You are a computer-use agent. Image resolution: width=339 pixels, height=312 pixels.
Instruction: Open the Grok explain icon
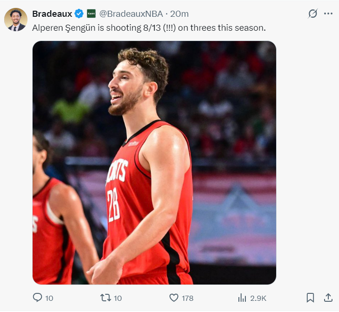[x=313, y=14]
